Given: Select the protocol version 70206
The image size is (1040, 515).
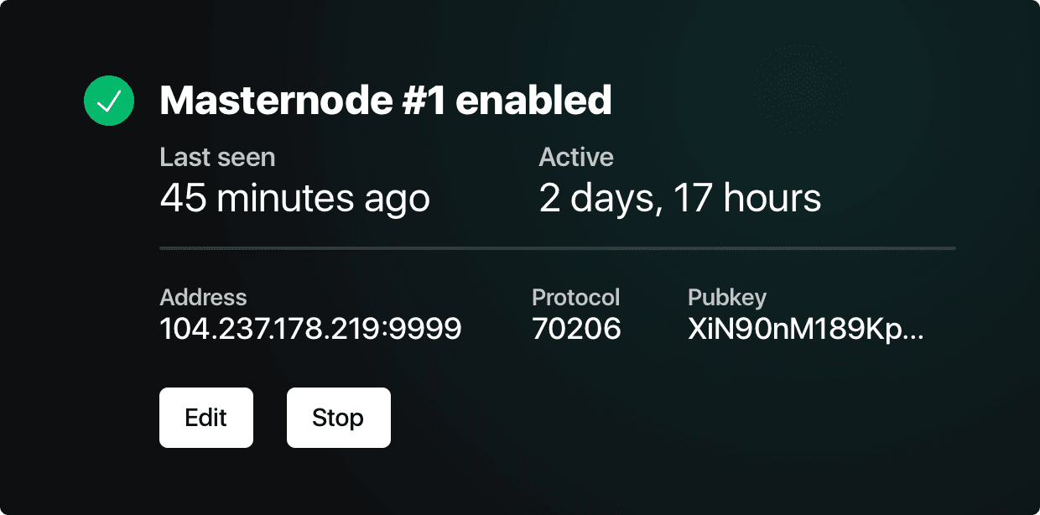Looking at the screenshot, I should [576, 329].
